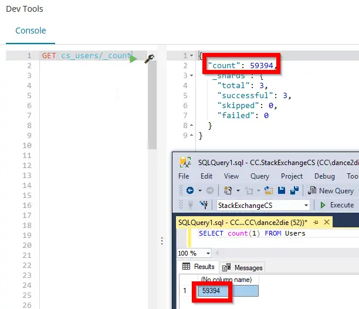Click the change connection plug icon
This screenshot has width=359, height=309.
coord(204,205)
